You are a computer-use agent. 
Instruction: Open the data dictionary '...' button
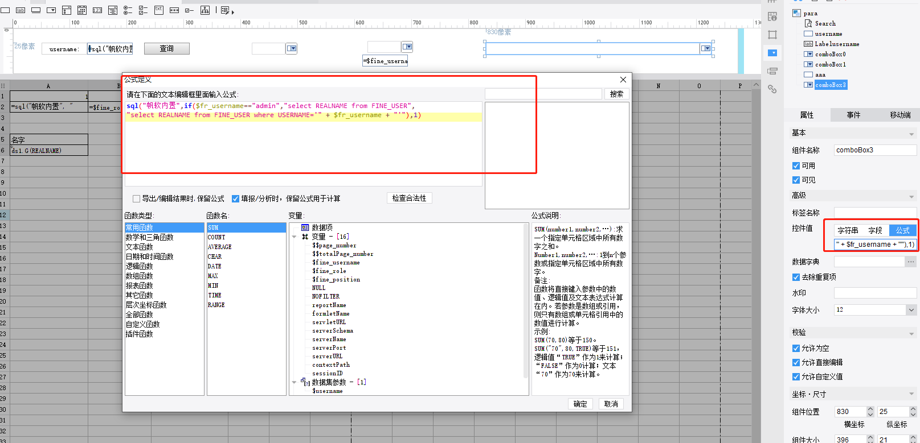coord(911,262)
